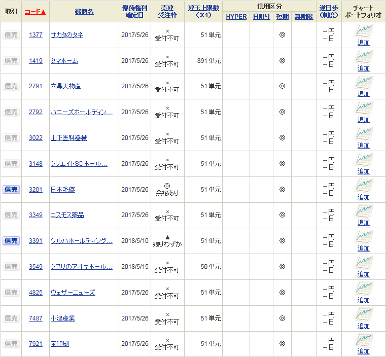Open chart icon for タマホーム row

click(364, 57)
